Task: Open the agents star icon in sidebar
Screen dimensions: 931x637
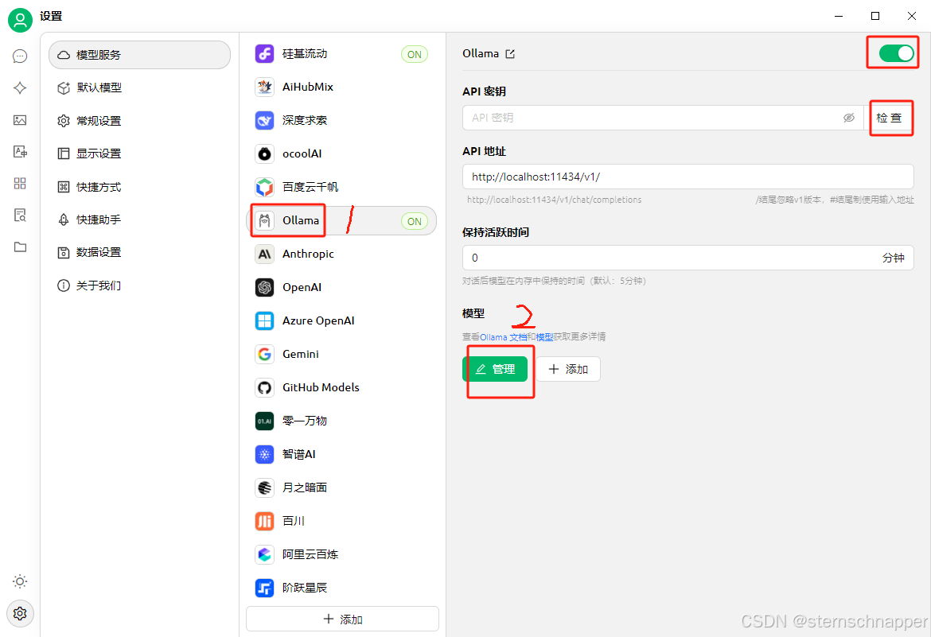Action: 20,87
